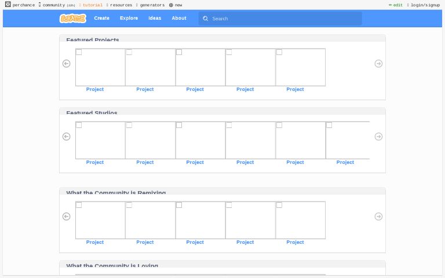The height and width of the screenshot is (278, 445).
Task: Open the Create menu item
Action: (x=101, y=19)
